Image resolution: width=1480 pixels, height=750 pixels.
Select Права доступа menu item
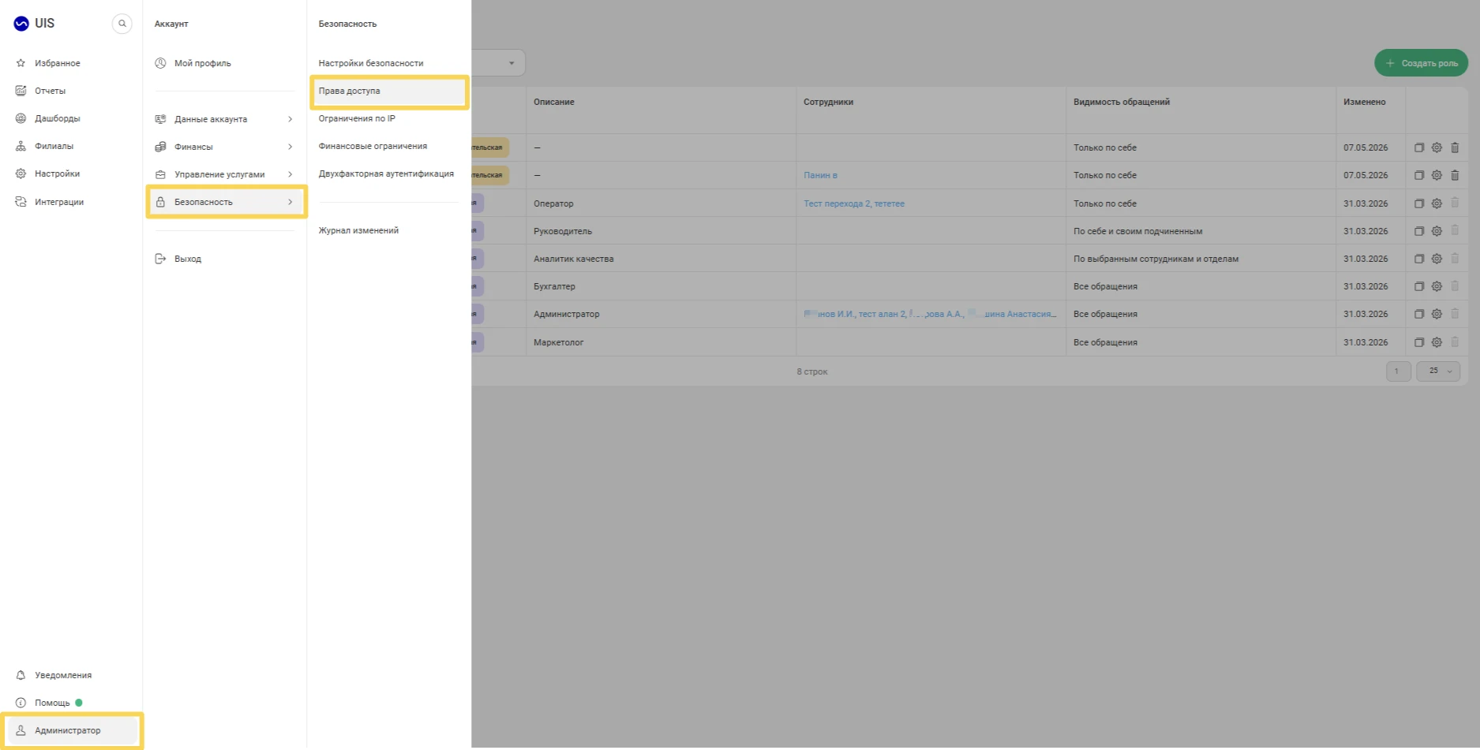coord(389,91)
